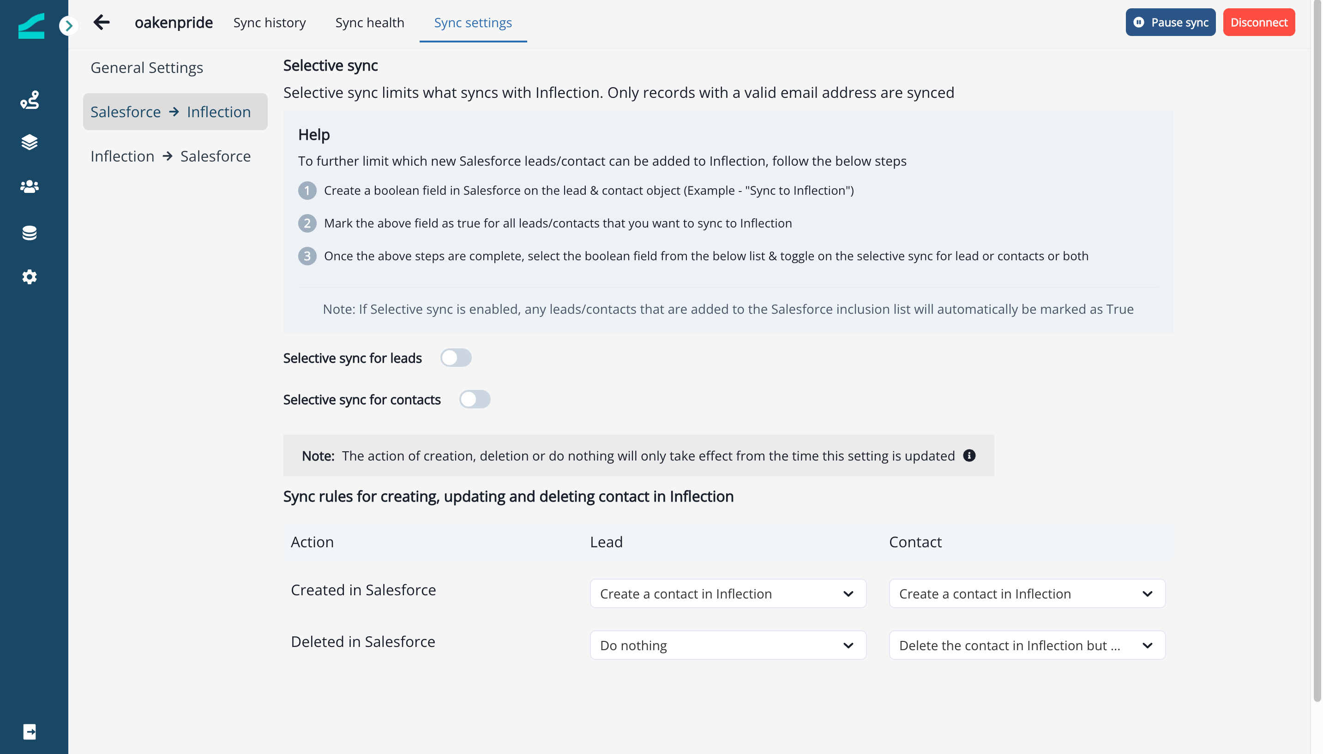Click the Sync rules section heading

click(508, 497)
